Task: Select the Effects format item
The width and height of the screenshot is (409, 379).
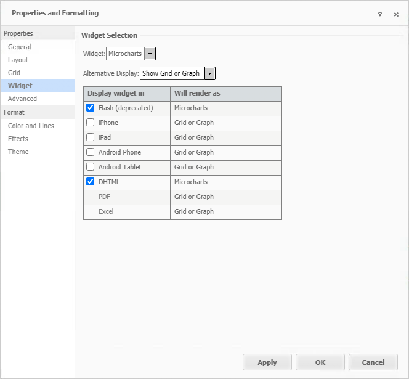Action: click(18, 139)
